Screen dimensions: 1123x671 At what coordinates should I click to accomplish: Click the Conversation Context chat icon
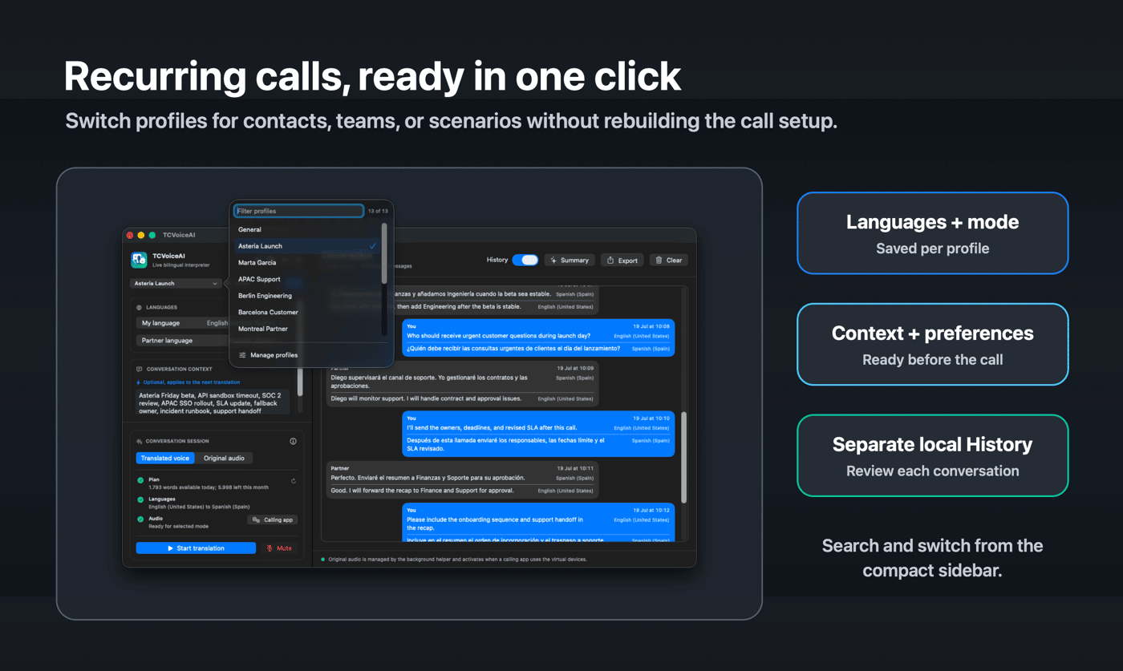pyautogui.click(x=139, y=370)
